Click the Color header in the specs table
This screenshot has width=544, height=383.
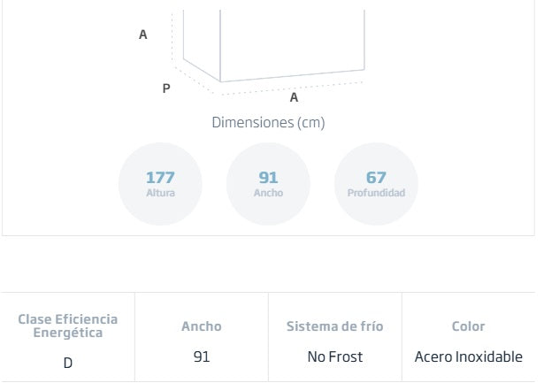pyautogui.click(x=469, y=326)
